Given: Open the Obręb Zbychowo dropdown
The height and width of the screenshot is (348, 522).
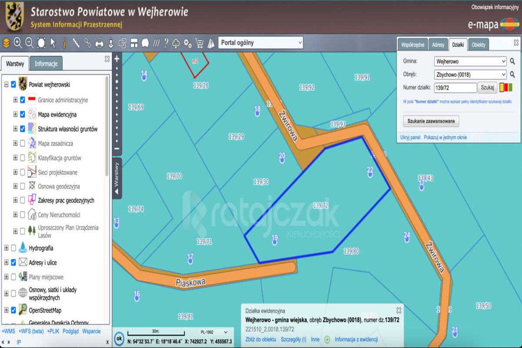Looking at the screenshot, I should coord(470,74).
